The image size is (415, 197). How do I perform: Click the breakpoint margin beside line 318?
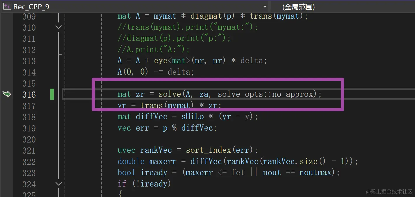pyautogui.click(x=6, y=117)
